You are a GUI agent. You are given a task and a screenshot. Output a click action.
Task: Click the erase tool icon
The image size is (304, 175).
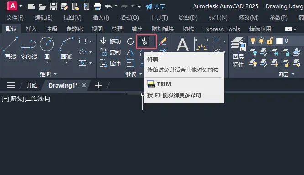point(162,41)
